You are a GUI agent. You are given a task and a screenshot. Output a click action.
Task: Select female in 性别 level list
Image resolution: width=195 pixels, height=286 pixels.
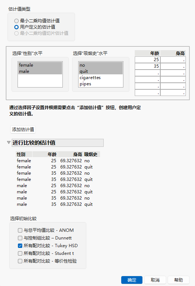click(40, 65)
